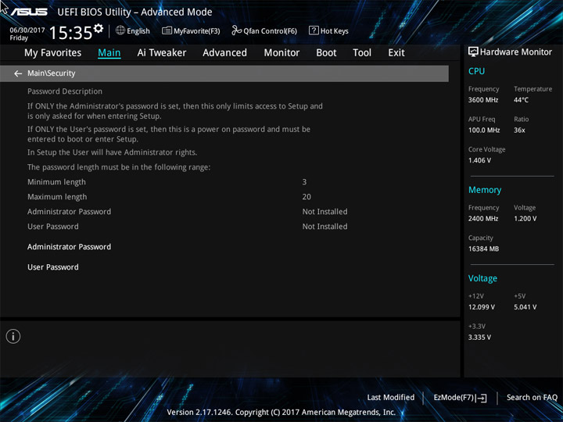Click the Main\Security breadcrumb text
Viewport: 563px width, 422px height.
[x=52, y=73]
